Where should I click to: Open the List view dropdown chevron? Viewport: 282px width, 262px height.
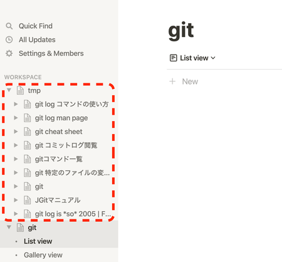(x=213, y=58)
